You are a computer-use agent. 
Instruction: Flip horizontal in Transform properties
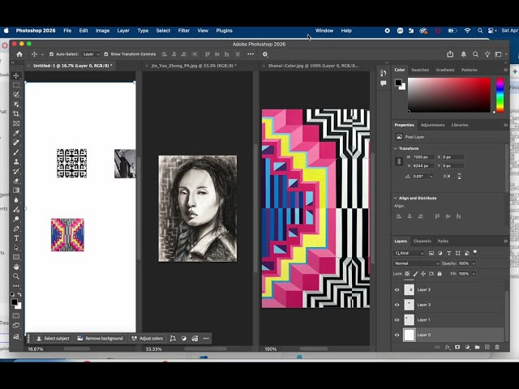(447, 177)
